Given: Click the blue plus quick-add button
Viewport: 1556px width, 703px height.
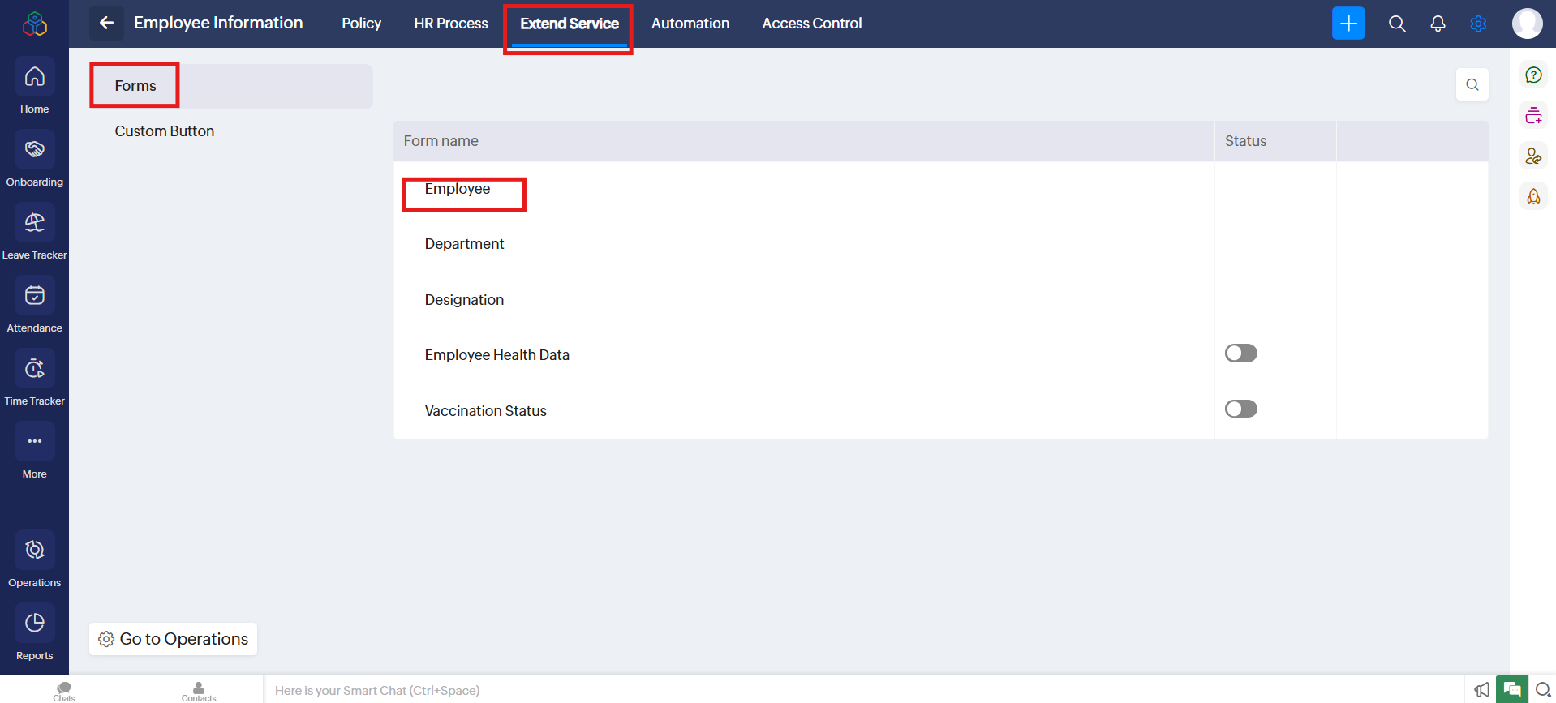Looking at the screenshot, I should coord(1348,23).
